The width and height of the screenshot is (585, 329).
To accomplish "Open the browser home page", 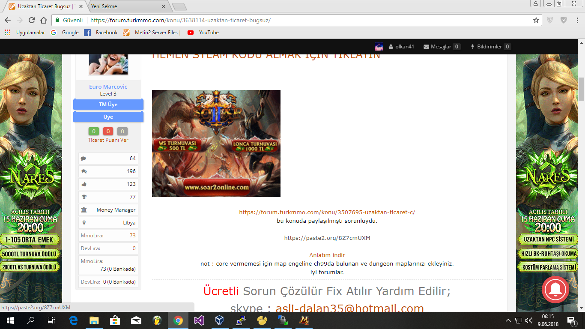I will tap(43, 20).
